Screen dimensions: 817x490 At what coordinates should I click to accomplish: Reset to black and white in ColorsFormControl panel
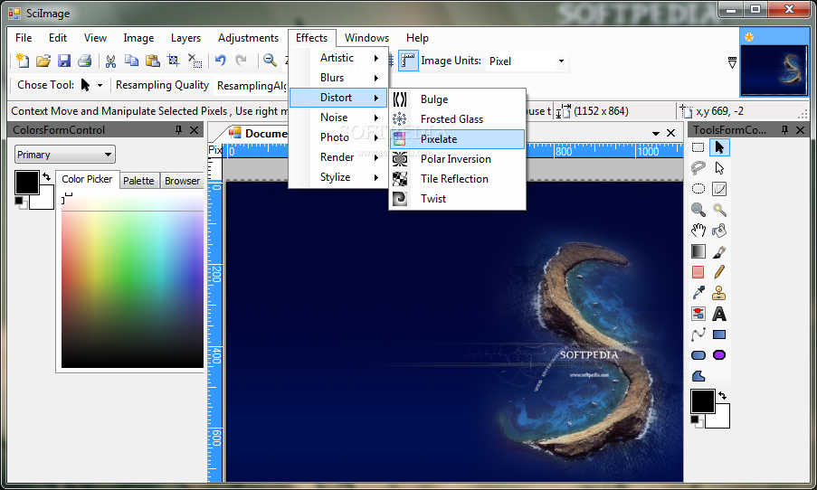click(x=20, y=202)
